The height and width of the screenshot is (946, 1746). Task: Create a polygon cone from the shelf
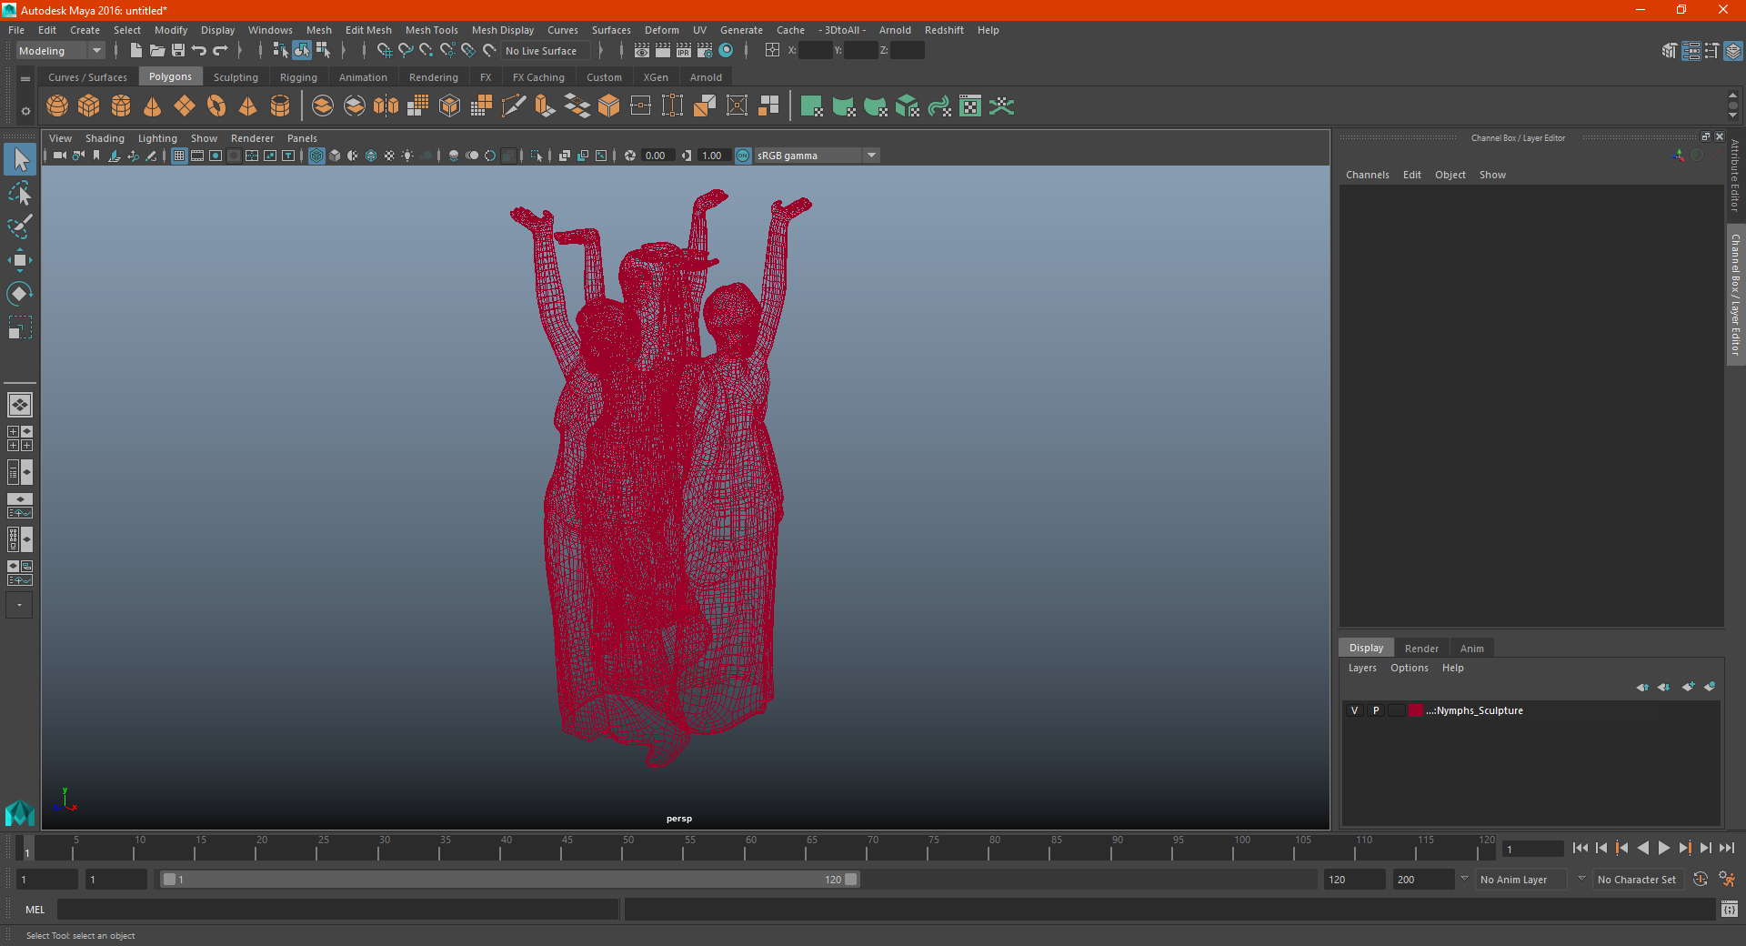[153, 106]
